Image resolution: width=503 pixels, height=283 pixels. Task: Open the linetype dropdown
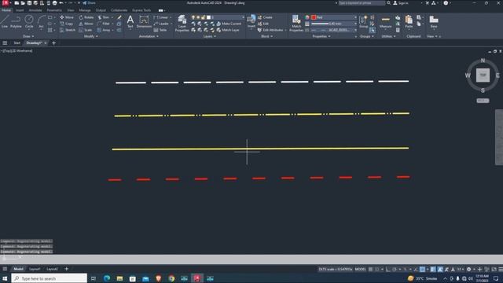click(333, 30)
